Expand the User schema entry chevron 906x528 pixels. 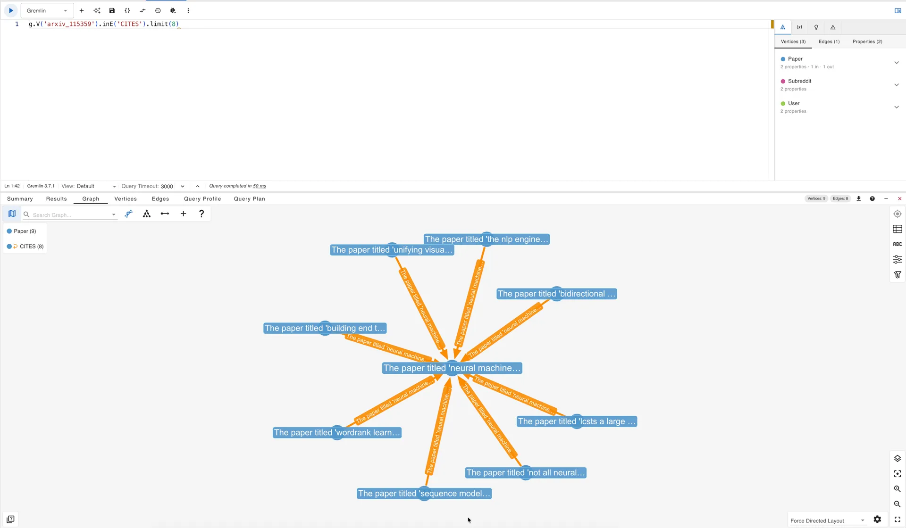tap(897, 107)
